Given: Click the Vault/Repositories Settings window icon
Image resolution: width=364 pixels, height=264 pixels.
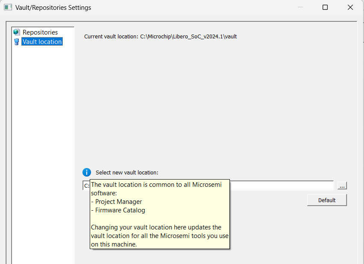Looking at the screenshot, I should (x=8, y=7).
